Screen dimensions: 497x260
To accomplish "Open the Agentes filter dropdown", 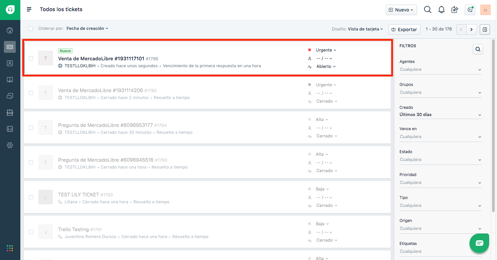I will [x=440, y=70].
